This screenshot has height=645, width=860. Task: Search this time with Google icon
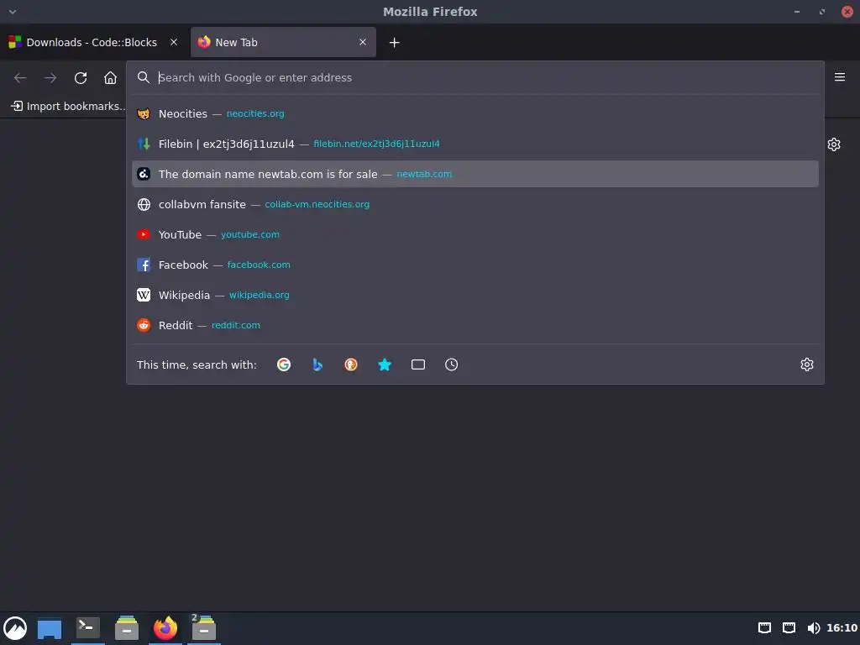[x=284, y=364]
